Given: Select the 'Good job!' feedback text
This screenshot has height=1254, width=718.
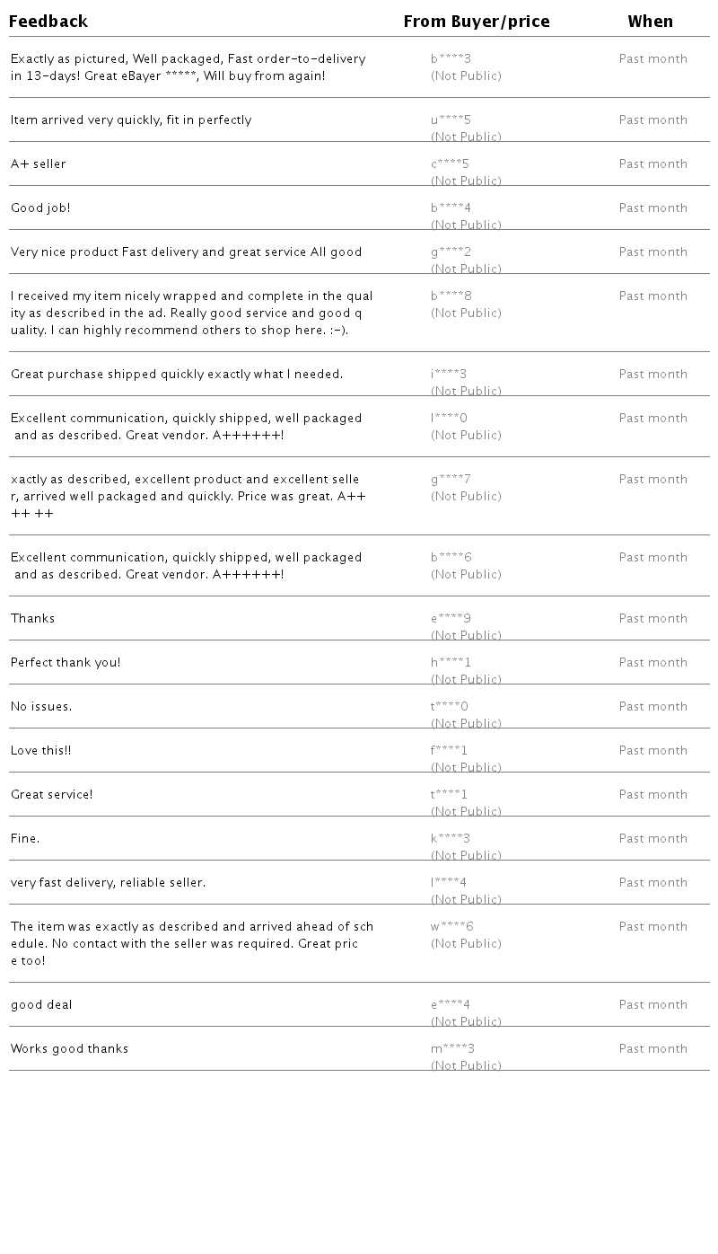Looking at the screenshot, I should pyautogui.click(x=40, y=208).
